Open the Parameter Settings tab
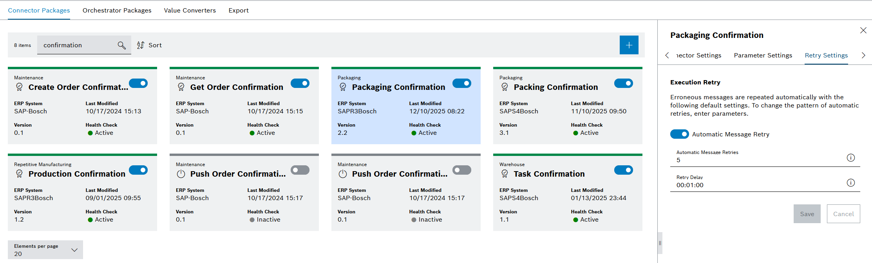This screenshot has width=872, height=263. (x=763, y=55)
